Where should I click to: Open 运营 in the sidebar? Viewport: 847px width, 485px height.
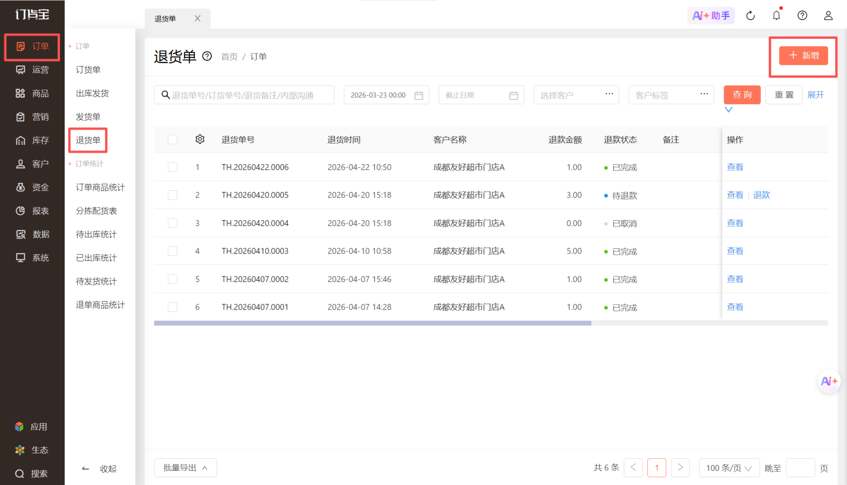pyautogui.click(x=33, y=70)
